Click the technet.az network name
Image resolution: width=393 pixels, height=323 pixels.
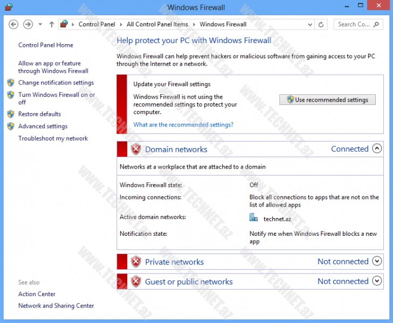[277, 219]
